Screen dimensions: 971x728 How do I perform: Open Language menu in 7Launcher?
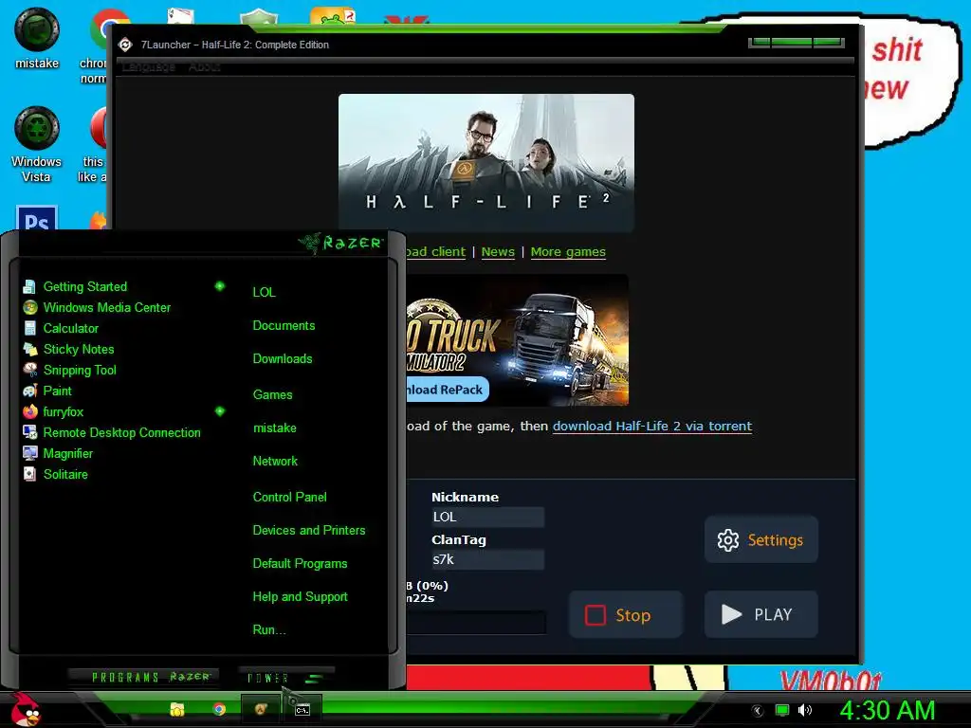coord(149,66)
